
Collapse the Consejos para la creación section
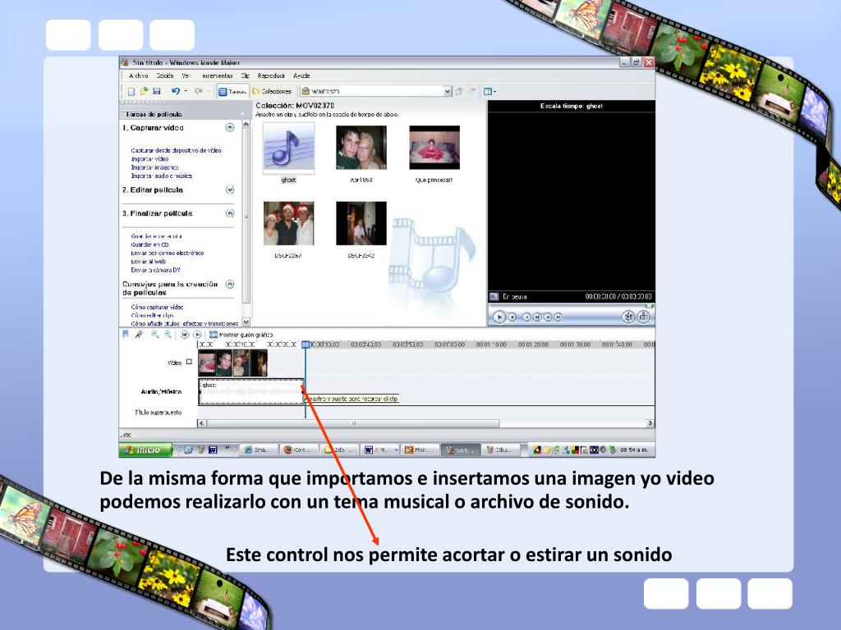230,285
